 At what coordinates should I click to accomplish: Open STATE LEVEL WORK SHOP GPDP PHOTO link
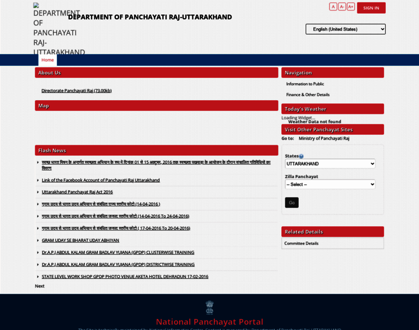(x=125, y=277)
